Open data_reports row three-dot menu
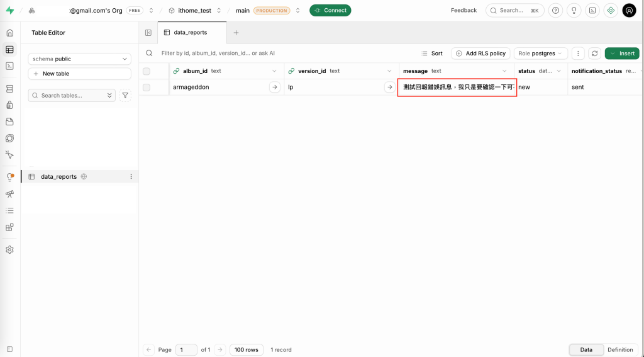Viewport: 644px width, 357px height. pos(131,176)
